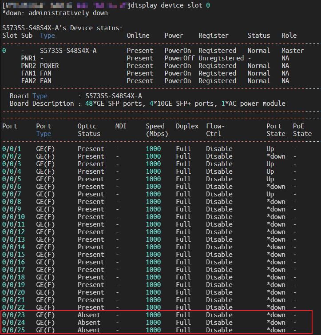The image size is (321, 335).
Task: Click the '*down: administratively down' legend line
Action: [x=55, y=13]
